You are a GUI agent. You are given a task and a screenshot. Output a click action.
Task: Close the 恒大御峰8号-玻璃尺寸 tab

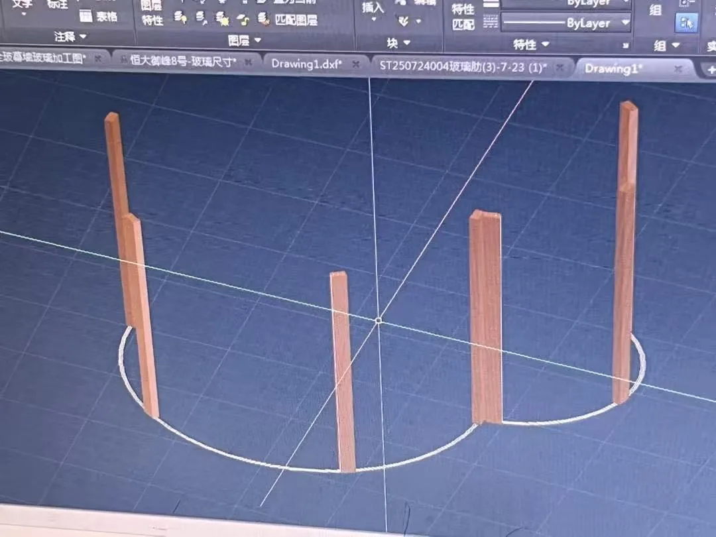pyautogui.click(x=248, y=62)
